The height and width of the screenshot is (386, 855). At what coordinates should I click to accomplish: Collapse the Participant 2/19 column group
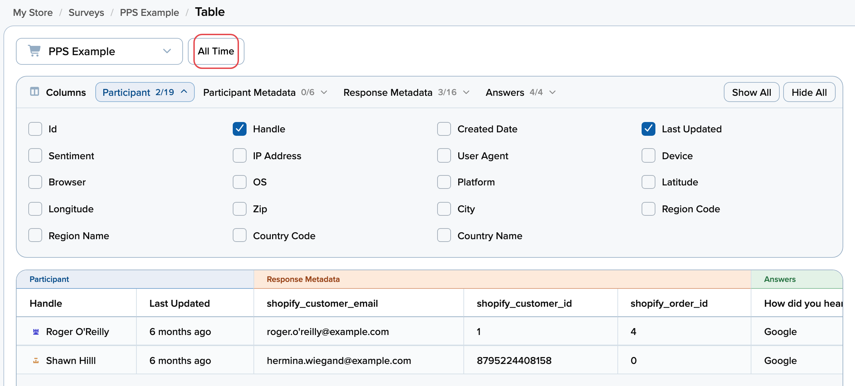tap(145, 92)
